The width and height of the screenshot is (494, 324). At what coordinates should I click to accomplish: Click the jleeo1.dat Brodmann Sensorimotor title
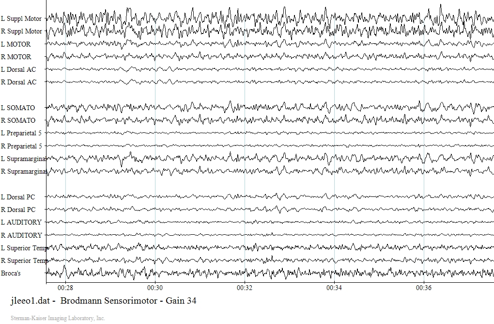coord(103,301)
